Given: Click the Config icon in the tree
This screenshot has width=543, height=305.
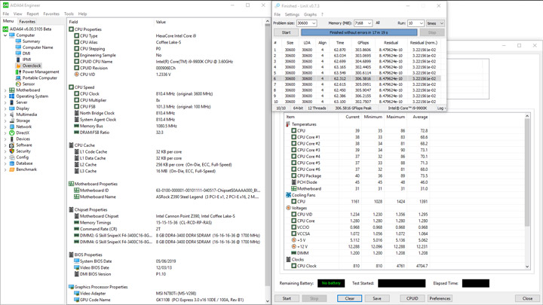Looking at the screenshot, I should (12, 157).
